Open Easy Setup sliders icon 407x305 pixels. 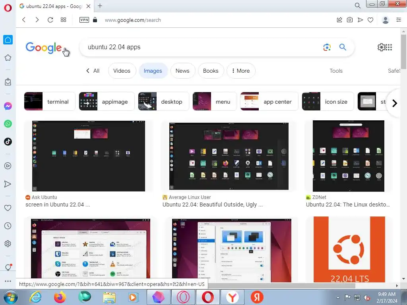pos(399,20)
